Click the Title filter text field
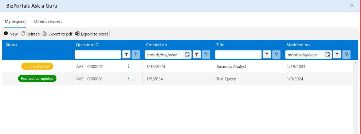361x134 pixels. [238, 55]
